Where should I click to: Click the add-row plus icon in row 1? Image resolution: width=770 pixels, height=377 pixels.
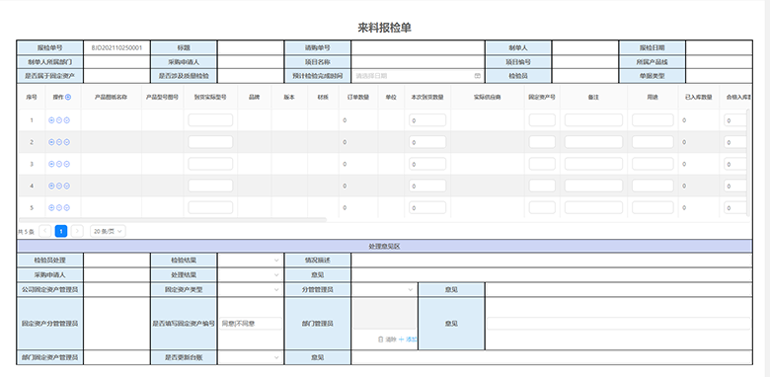(51, 120)
